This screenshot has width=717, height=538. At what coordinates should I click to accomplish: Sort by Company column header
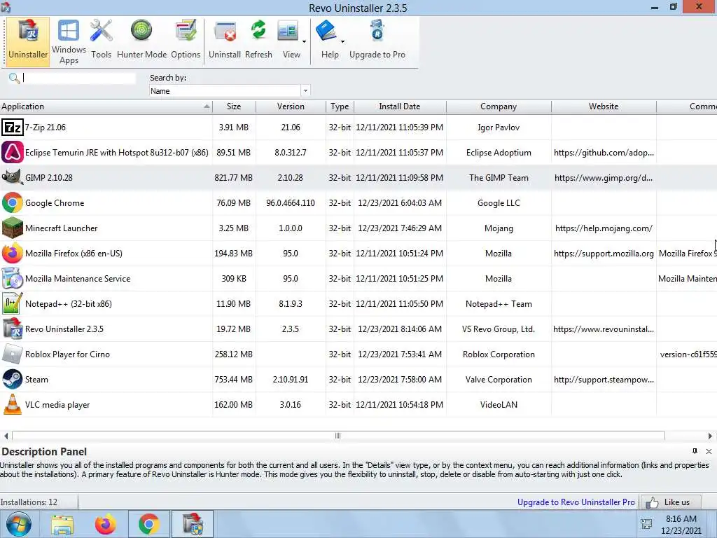click(499, 106)
